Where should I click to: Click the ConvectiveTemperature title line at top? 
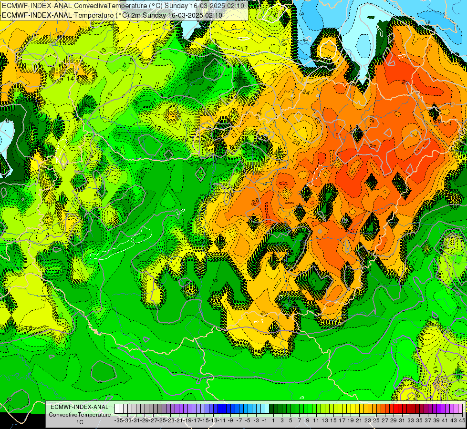(x=123, y=6)
